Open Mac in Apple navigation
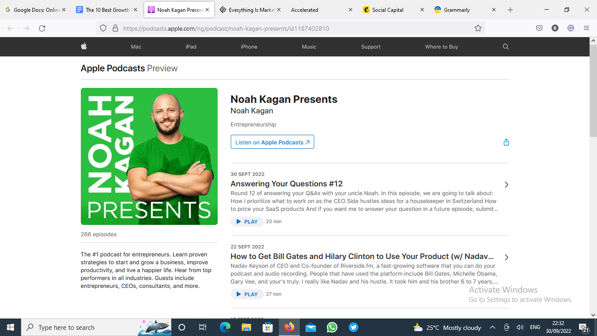597x336 pixels. [x=136, y=47]
